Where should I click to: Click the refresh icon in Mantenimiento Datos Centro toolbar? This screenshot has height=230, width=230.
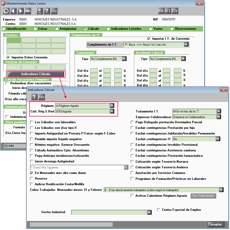click(6, 11)
